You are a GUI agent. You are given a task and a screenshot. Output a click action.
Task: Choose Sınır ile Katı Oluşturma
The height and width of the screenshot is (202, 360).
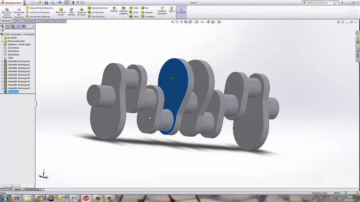[x=38, y=17]
